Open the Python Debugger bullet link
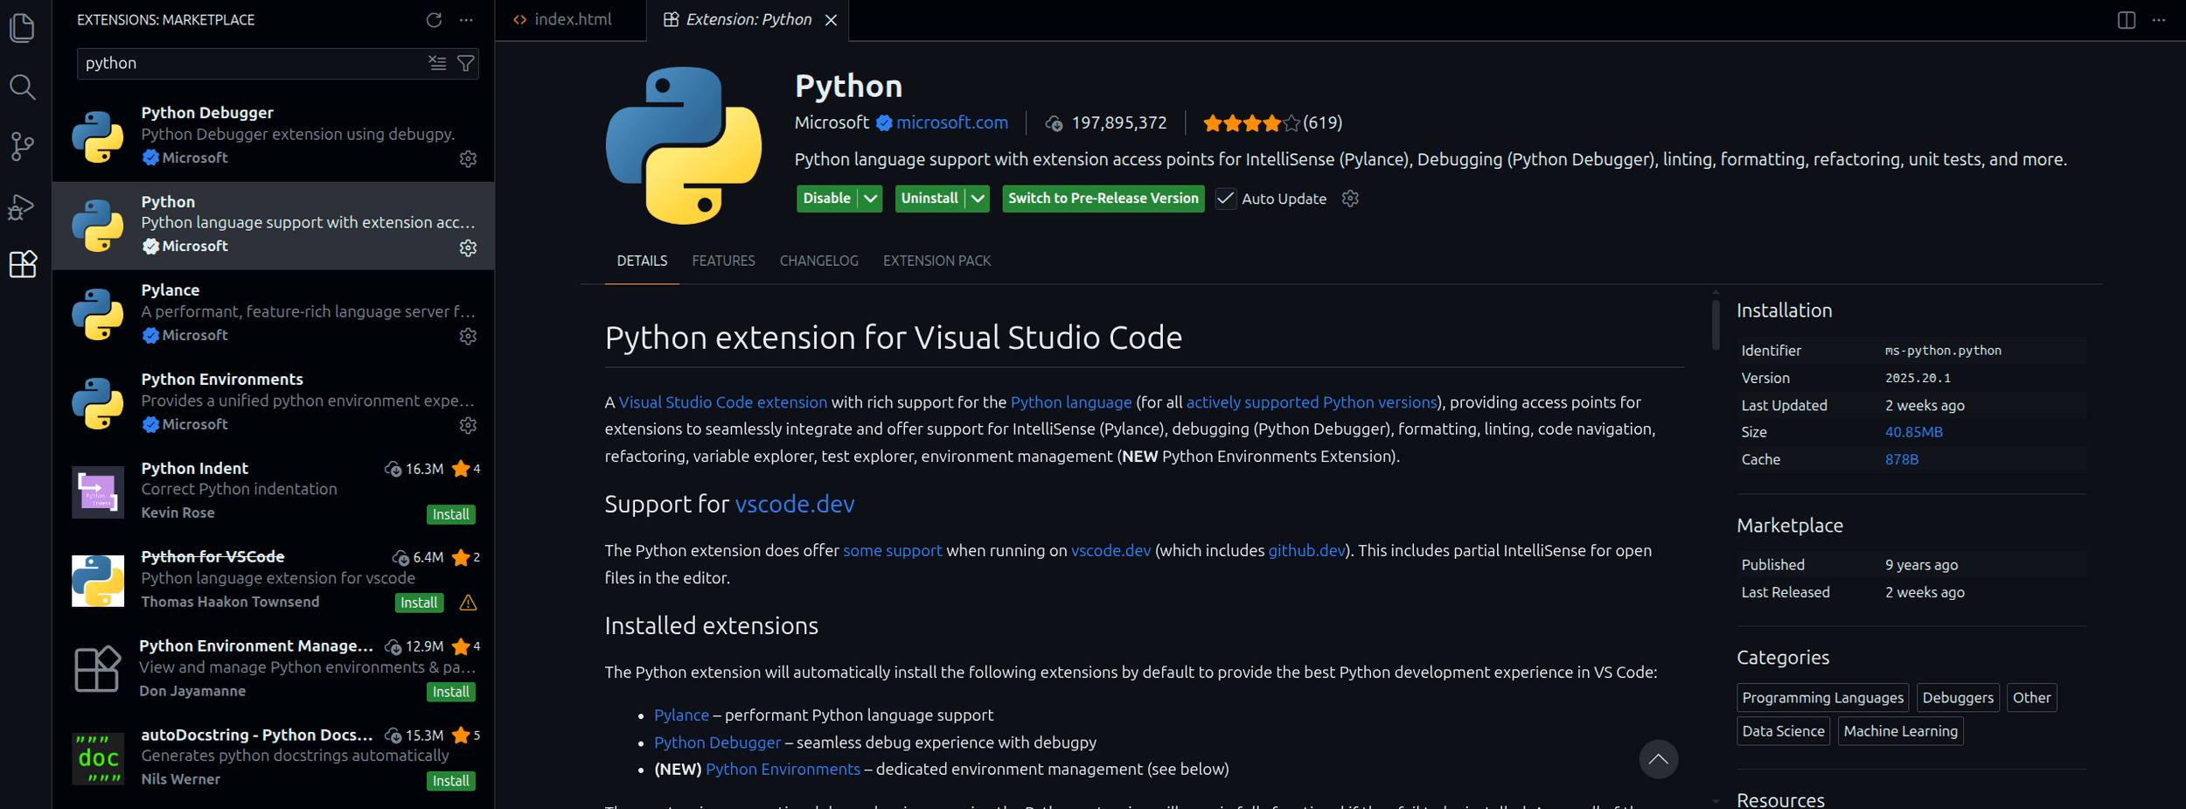 point(718,743)
